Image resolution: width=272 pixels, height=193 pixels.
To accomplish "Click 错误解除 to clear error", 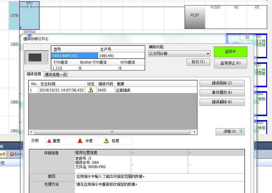I will click(222, 102).
